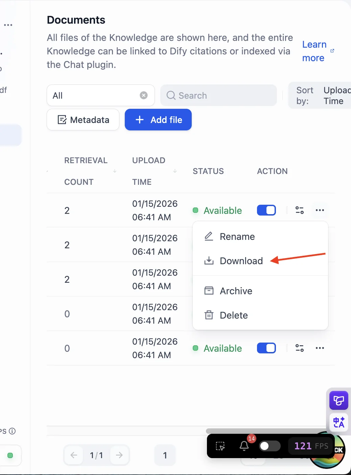
Task: Choose Archive in the context menu
Action: click(x=236, y=291)
